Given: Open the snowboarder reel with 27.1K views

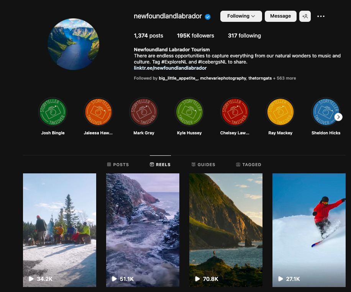Looking at the screenshot, I should [309, 230].
